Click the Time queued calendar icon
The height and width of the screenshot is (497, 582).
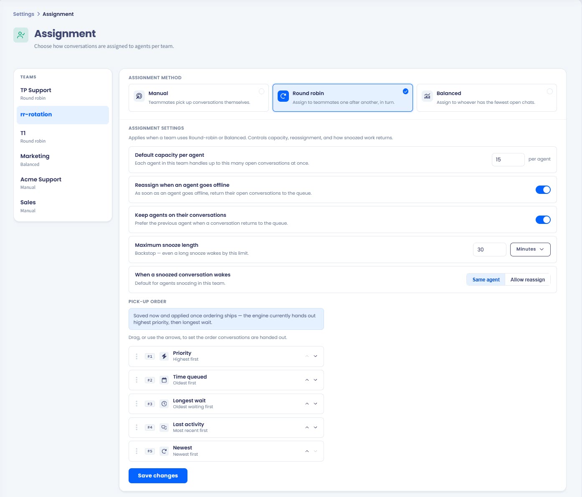pyautogui.click(x=164, y=380)
